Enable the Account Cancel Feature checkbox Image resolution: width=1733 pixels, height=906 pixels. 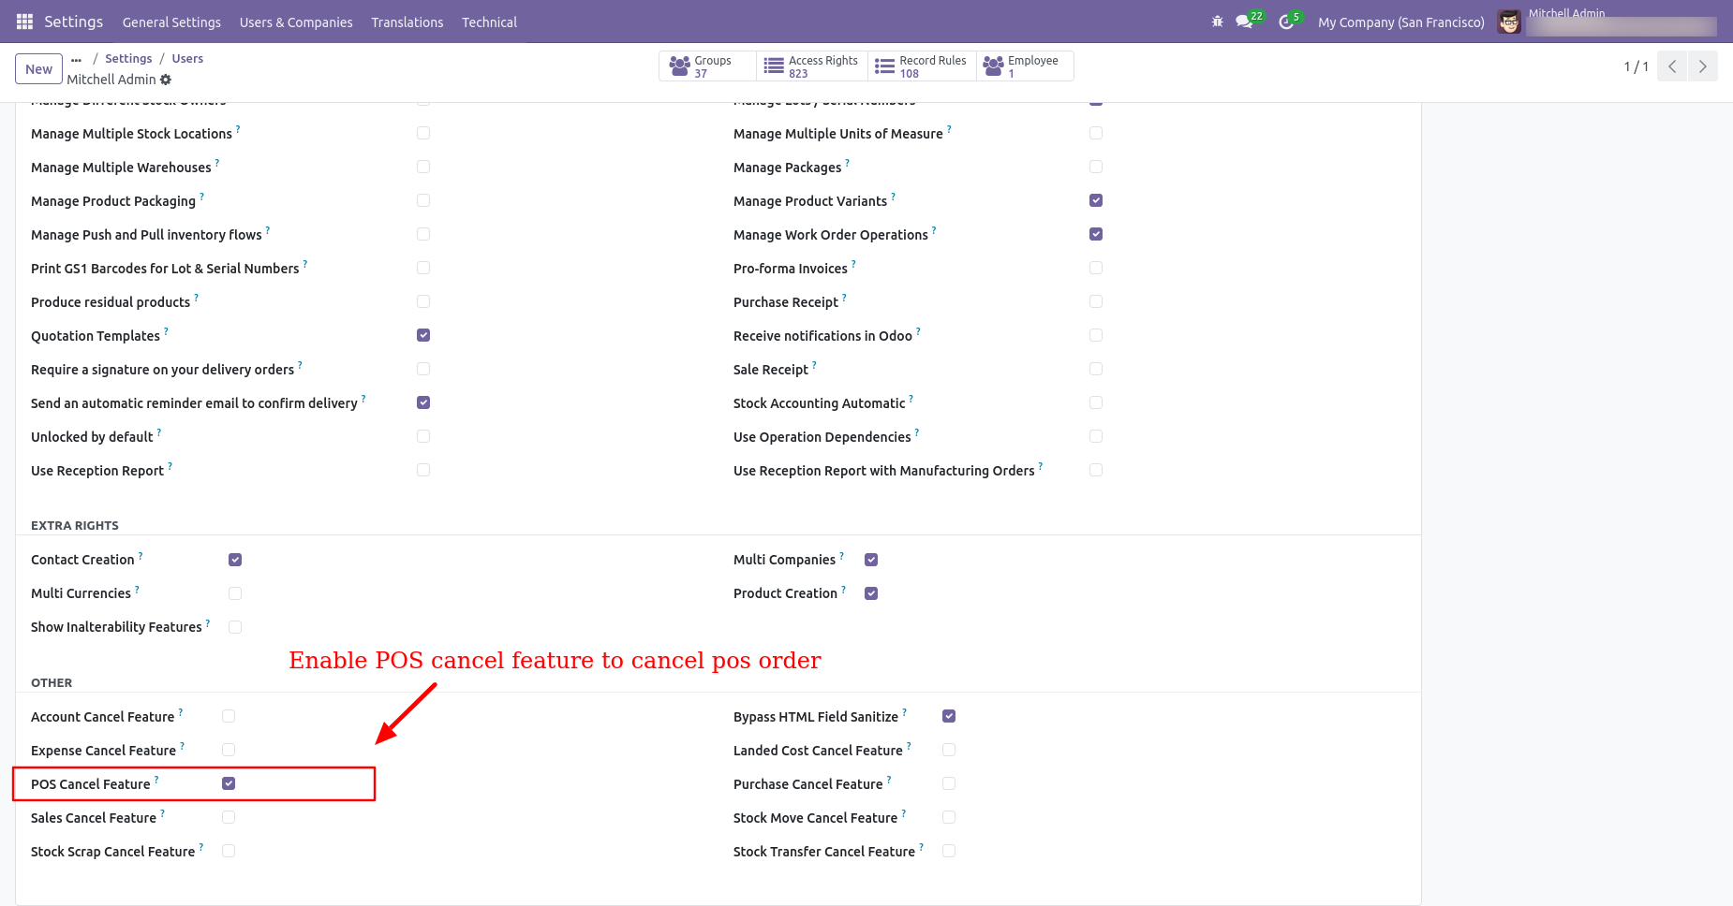(x=229, y=716)
